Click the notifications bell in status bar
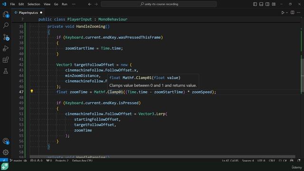Screen dimensions: 304x171 (299, 161)
